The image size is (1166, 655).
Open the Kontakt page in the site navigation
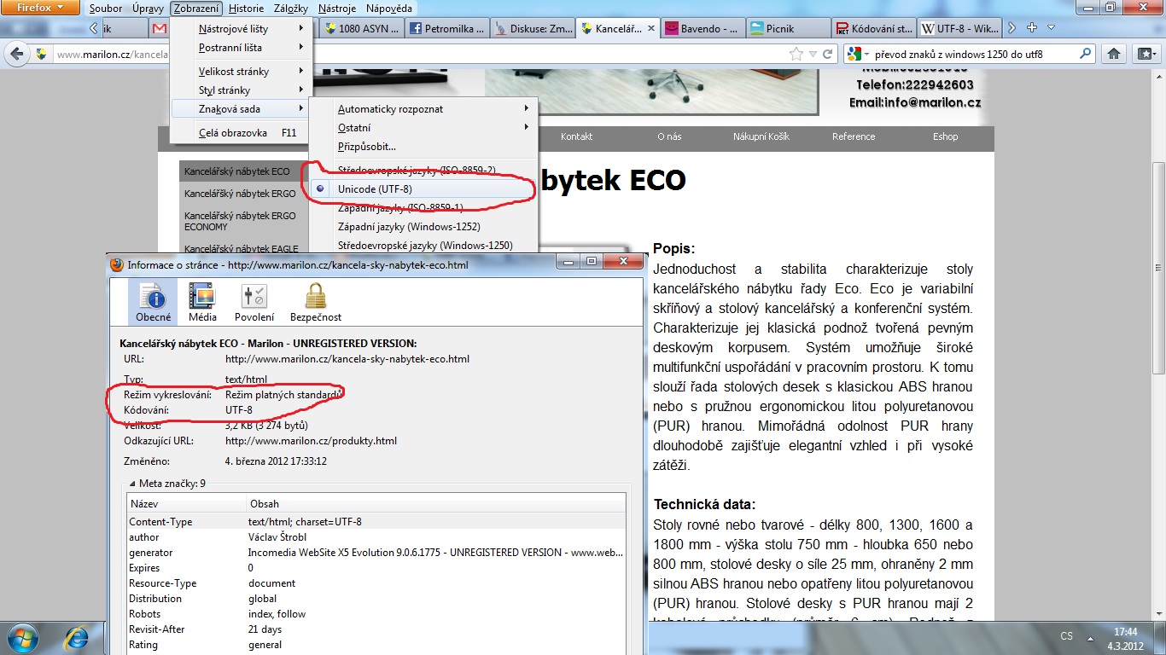click(x=576, y=136)
